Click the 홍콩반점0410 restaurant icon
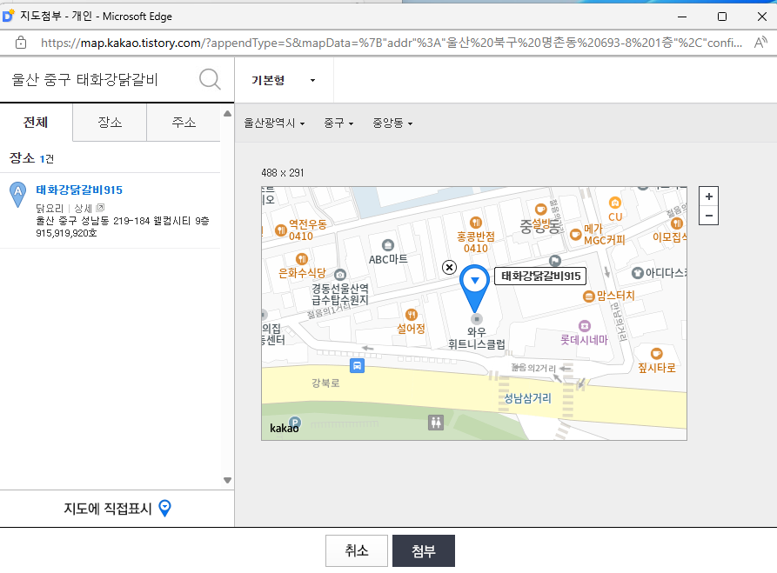777x573 pixels. (476, 223)
